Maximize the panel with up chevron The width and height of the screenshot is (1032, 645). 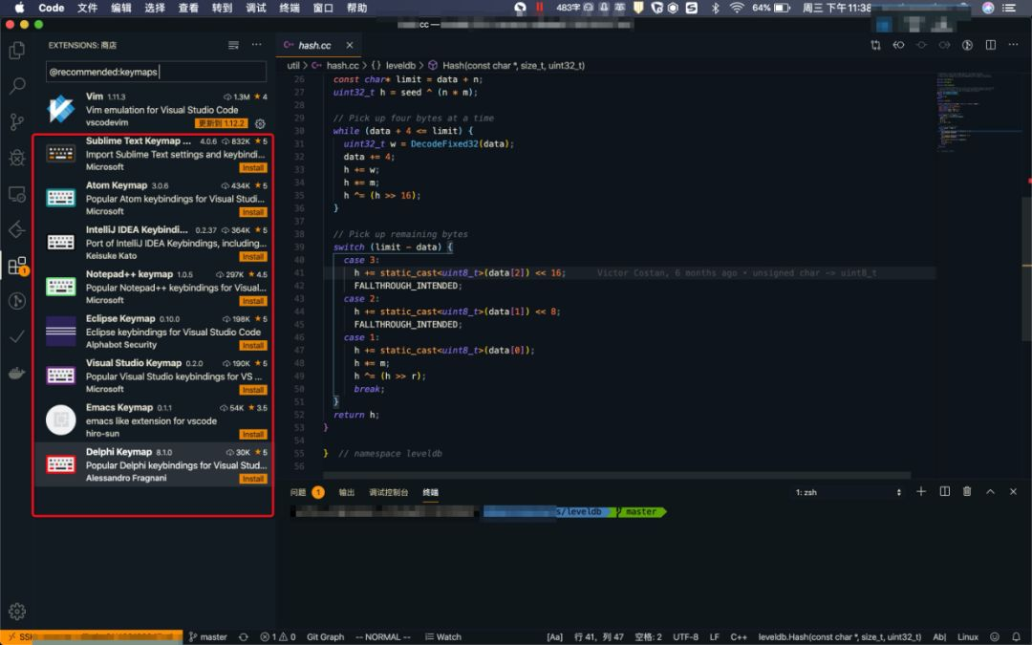pyautogui.click(x=990, y=492)
